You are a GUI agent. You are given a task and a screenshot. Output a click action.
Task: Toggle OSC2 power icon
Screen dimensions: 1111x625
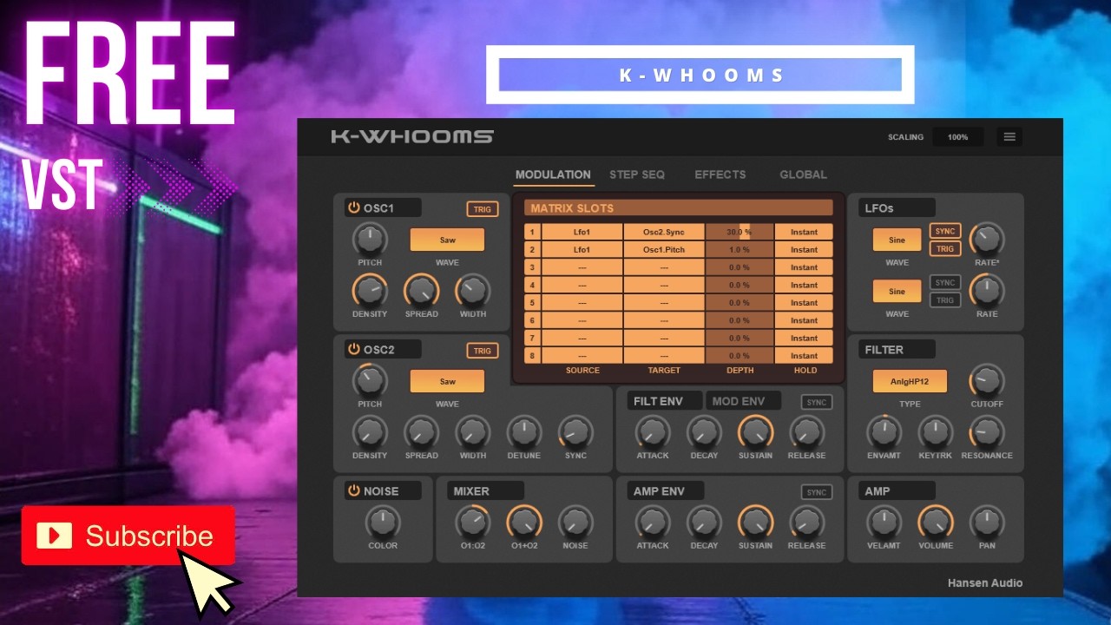353,349
